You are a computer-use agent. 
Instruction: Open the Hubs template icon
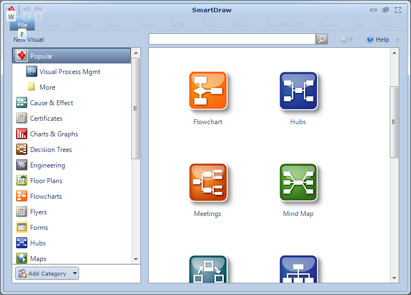pos(298,90)
